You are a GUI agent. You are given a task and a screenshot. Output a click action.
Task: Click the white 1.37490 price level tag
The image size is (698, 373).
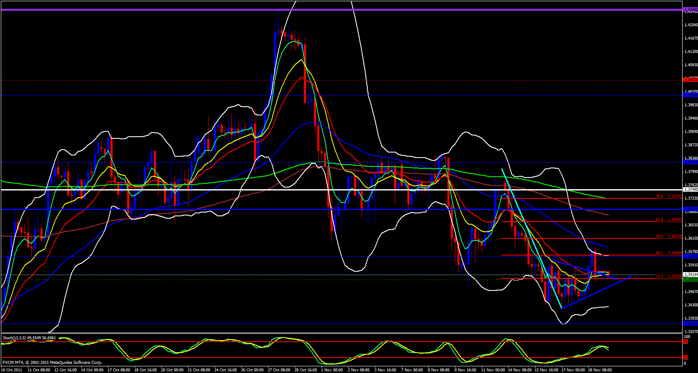(x=690, y=190)
